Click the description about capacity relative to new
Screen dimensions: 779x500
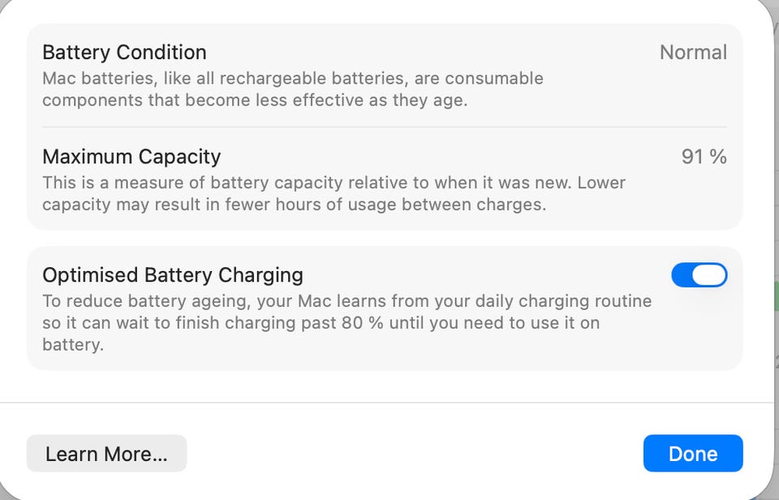pos(334,183)
